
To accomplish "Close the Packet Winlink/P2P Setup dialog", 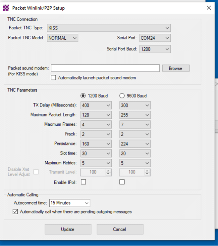I will pos(209,8).
